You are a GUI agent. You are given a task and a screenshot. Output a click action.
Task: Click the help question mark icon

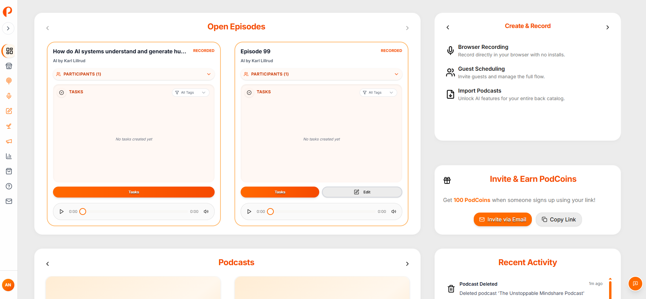(9, 186)
